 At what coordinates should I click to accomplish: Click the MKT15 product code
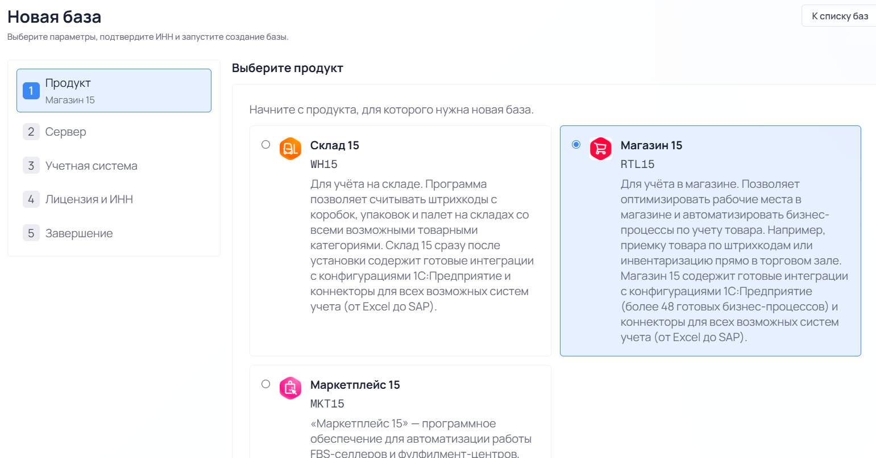327,404
